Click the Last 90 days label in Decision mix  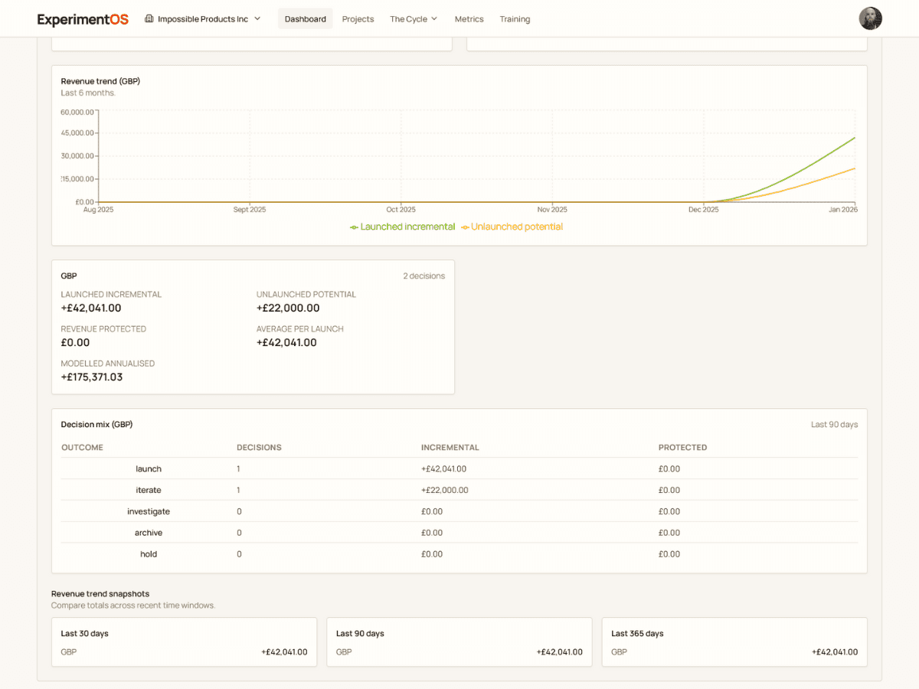click(x=834, y=423)
